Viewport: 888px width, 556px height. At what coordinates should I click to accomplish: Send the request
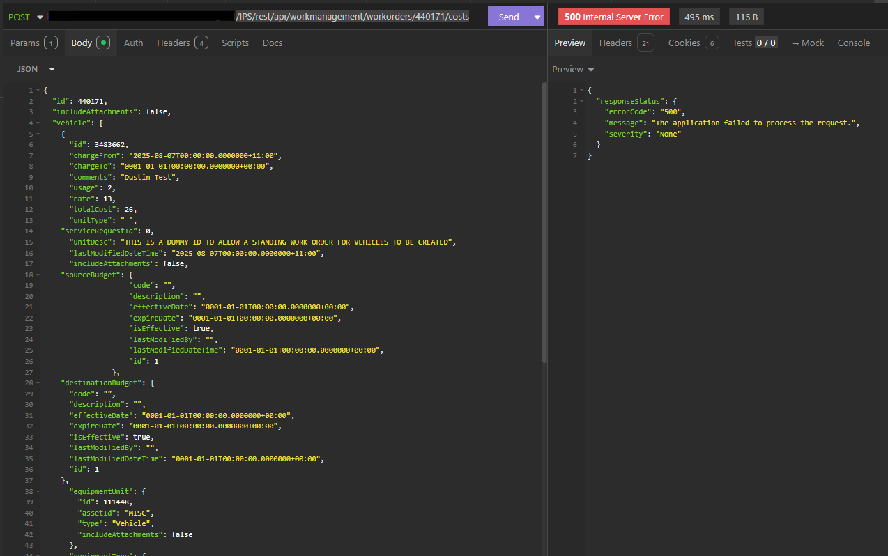[509, 17]
